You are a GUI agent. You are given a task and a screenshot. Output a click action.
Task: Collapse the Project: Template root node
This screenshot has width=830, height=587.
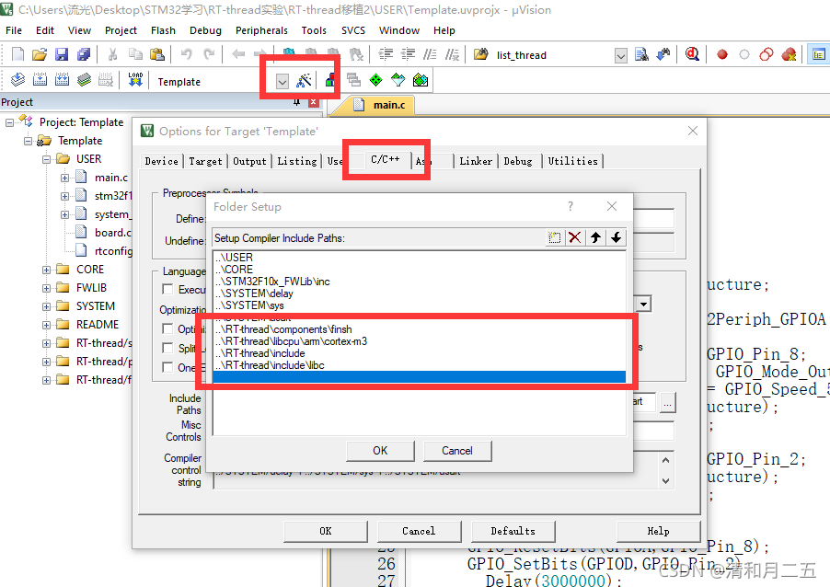click(9, 122)
